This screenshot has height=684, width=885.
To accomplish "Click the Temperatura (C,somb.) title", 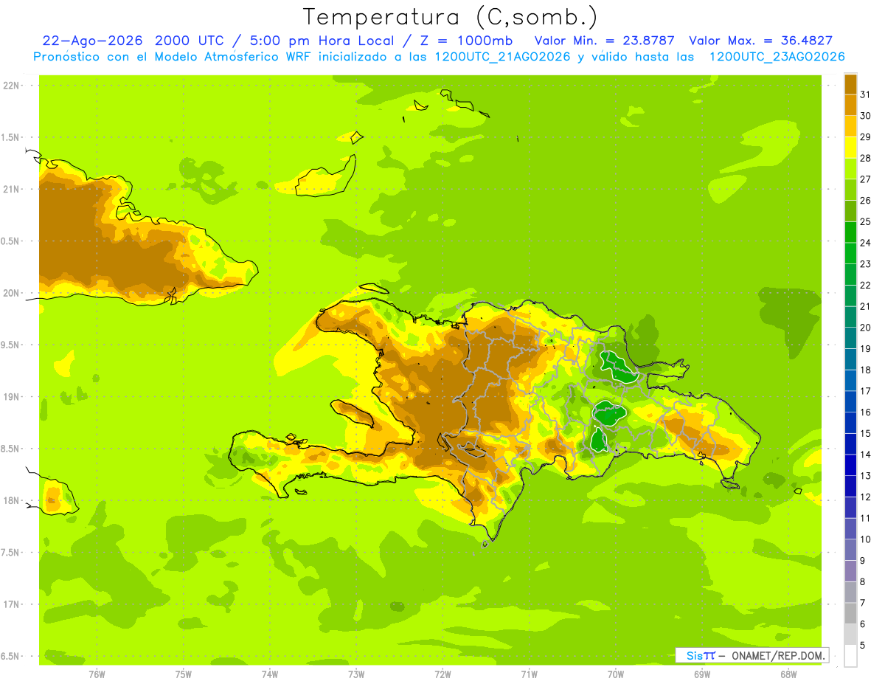I will [451, 16].
